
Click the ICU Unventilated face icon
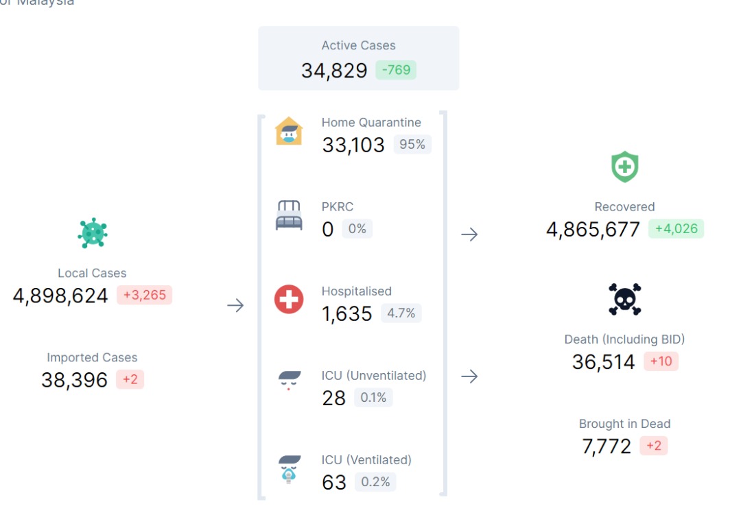[289, 381]
